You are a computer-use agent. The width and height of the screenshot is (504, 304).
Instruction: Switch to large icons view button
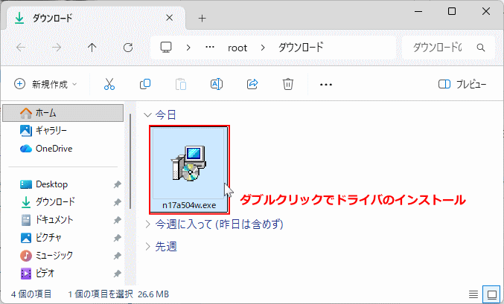(x=492, y=294)
